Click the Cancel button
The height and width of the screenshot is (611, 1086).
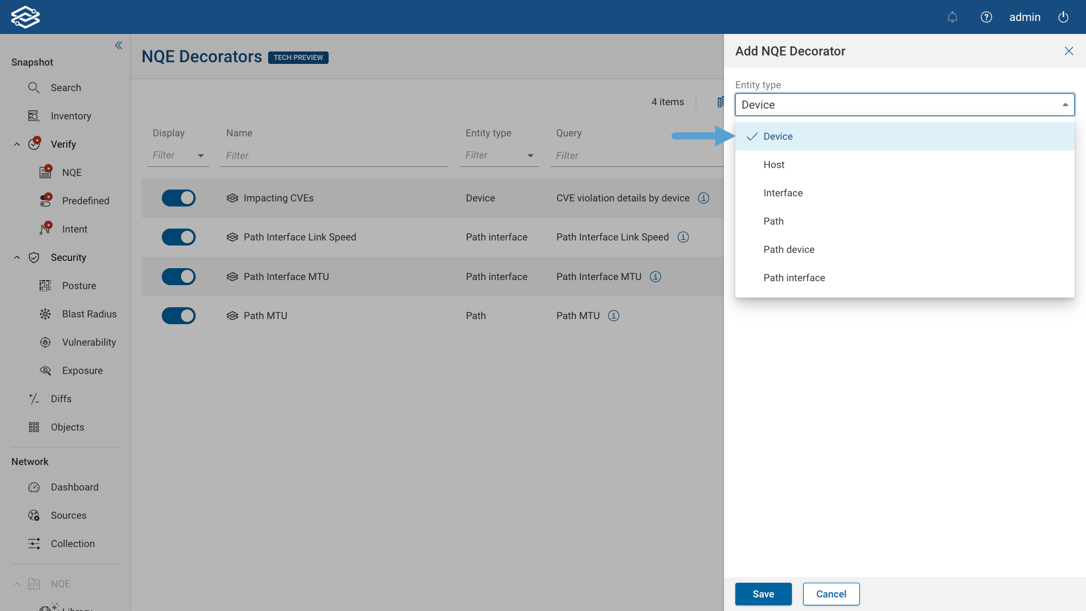pyautogui.click(x=831, y=594)
